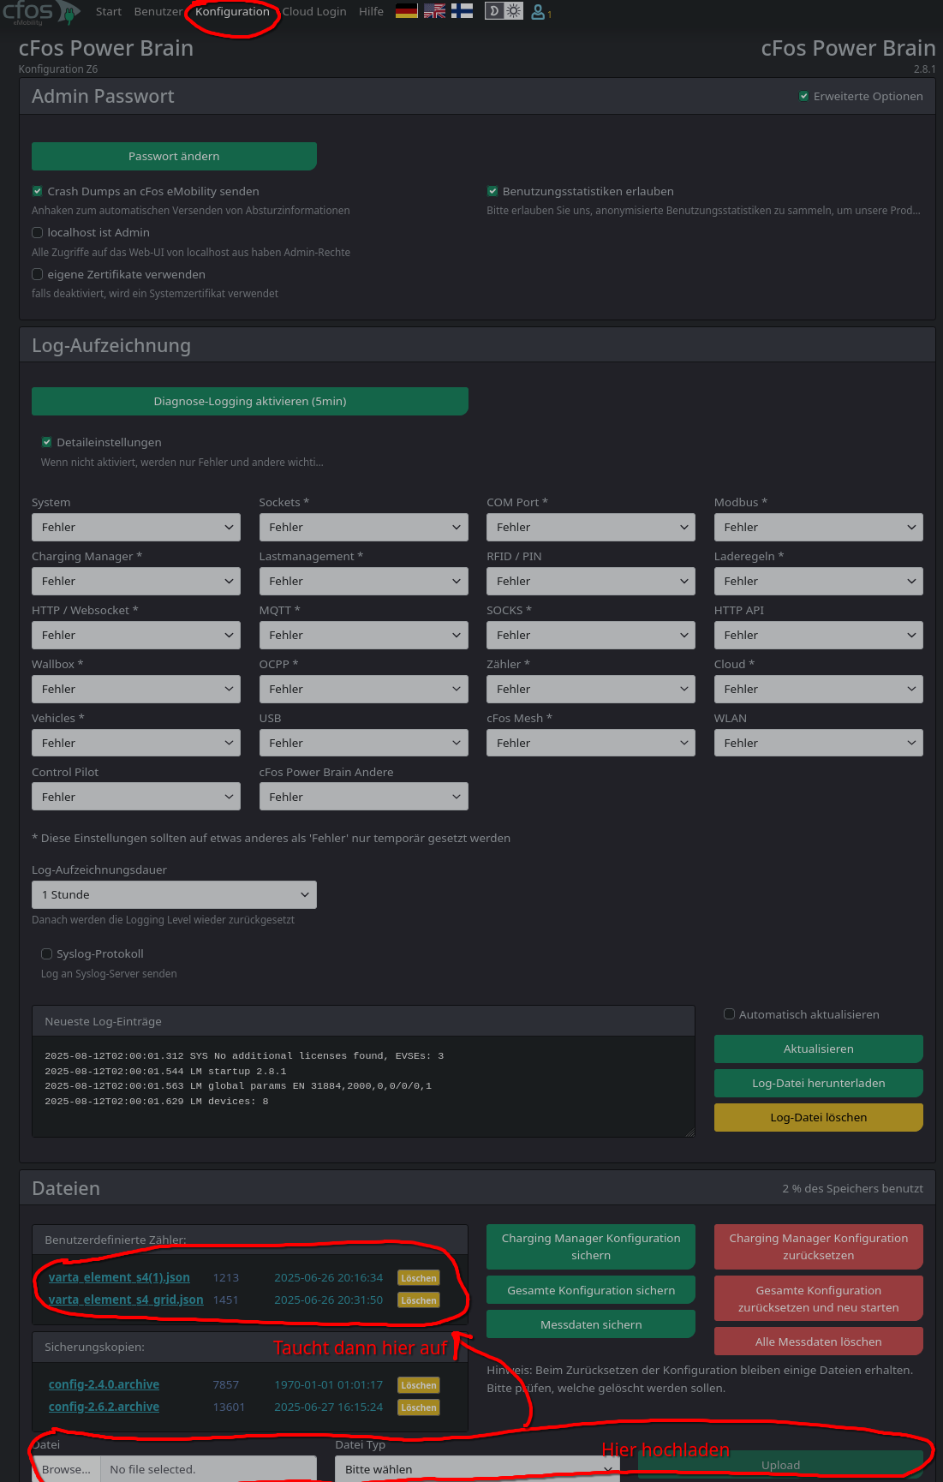Delete varta_element_s4(1).json with Löschen

[418, 1278]
